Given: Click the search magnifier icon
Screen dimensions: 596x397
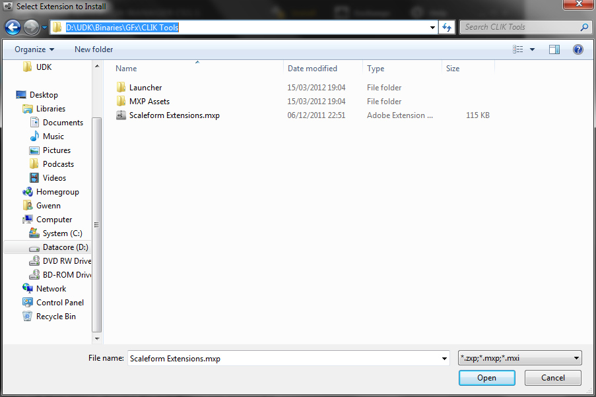Looking at the screenshot, I should (x=584, y=27).
